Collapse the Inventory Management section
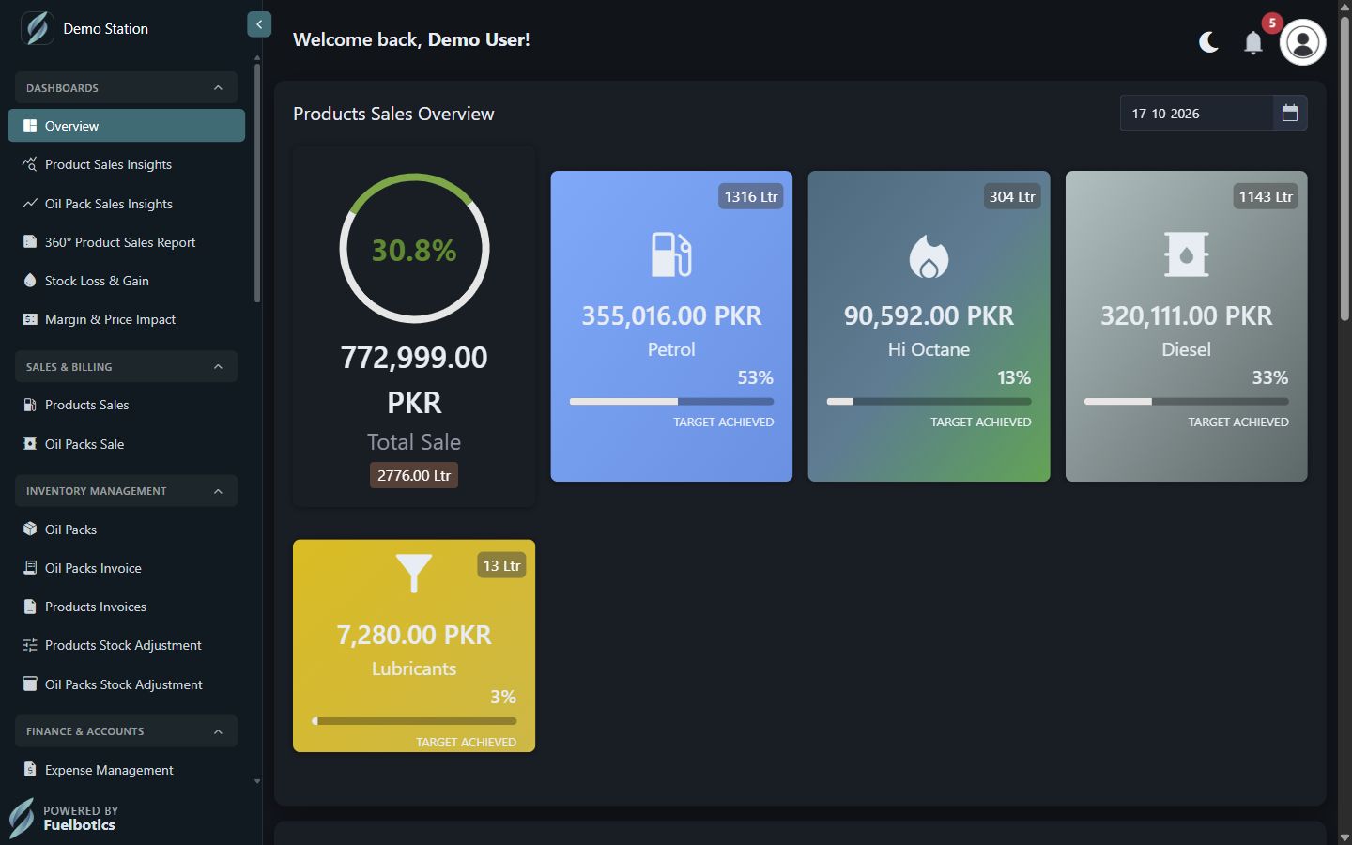 126,490
